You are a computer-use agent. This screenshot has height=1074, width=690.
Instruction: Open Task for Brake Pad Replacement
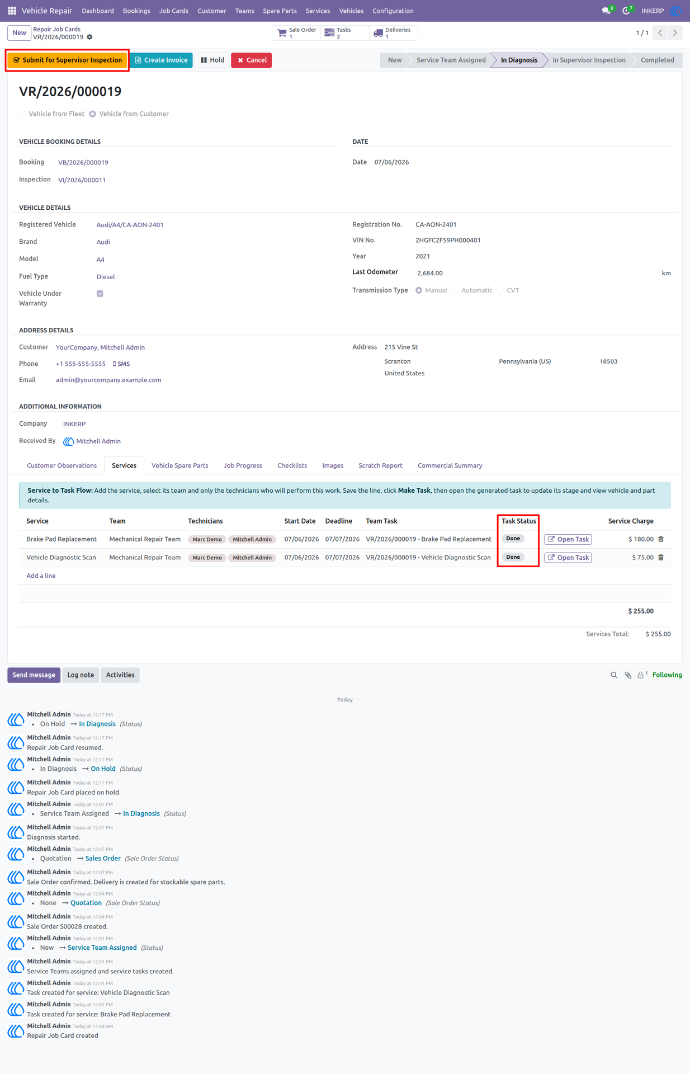pyautogui.click(x=568, y=539)
